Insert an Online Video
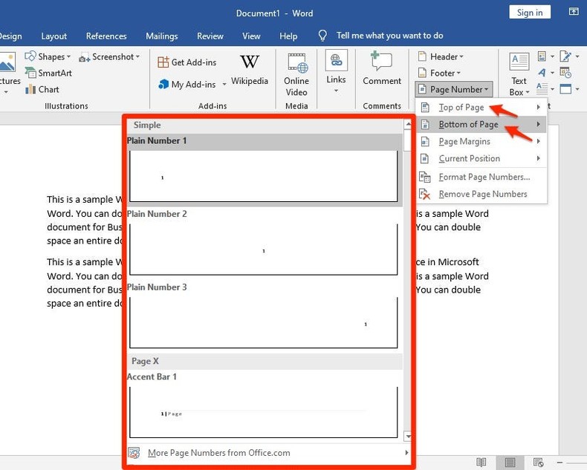This screenshot has height=470, width=587. 296,74
